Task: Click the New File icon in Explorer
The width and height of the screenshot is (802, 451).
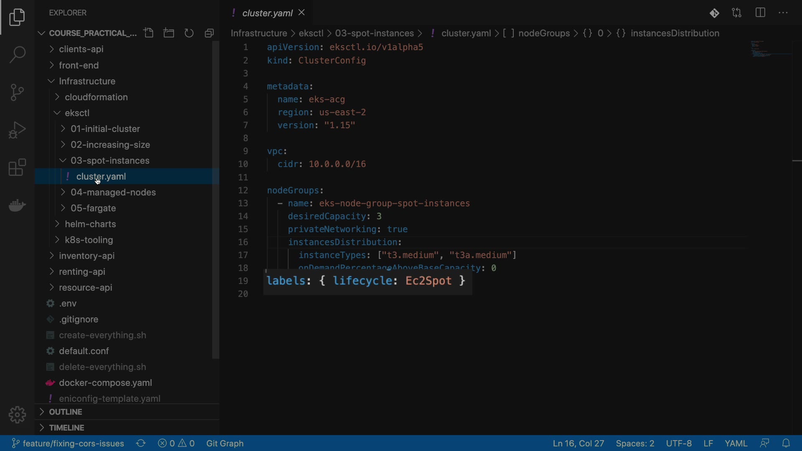Action: [x=149, y=33]
